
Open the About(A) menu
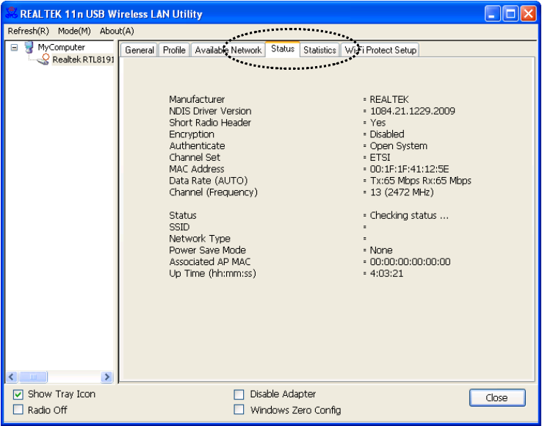pyautogui.click(x=117, y=31)
